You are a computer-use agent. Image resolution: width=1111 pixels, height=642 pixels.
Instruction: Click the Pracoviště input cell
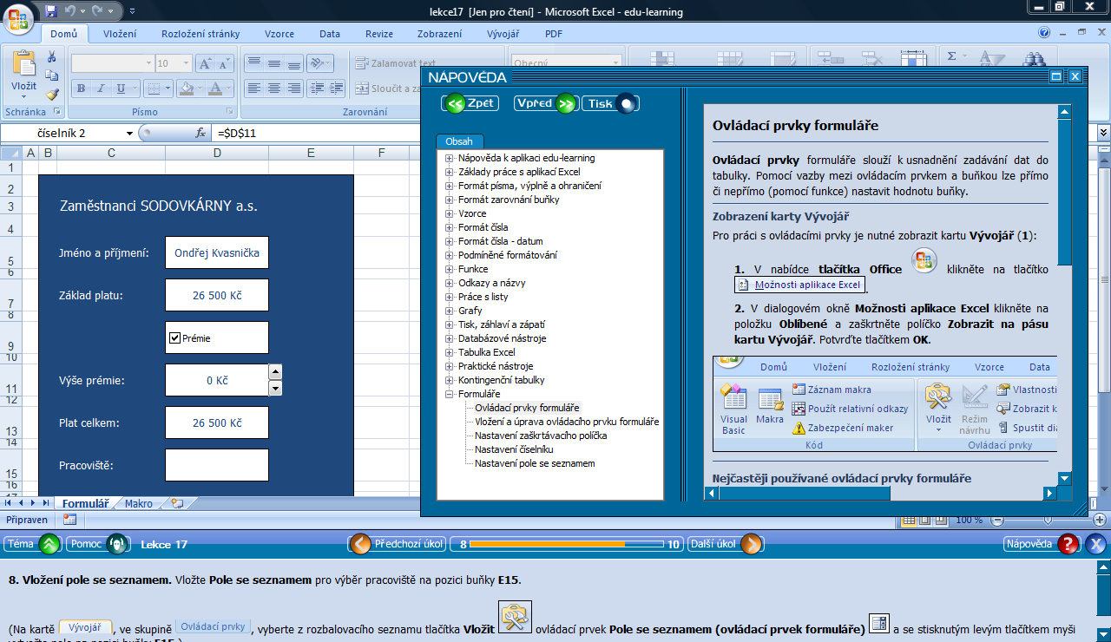(x=217, y=465)
